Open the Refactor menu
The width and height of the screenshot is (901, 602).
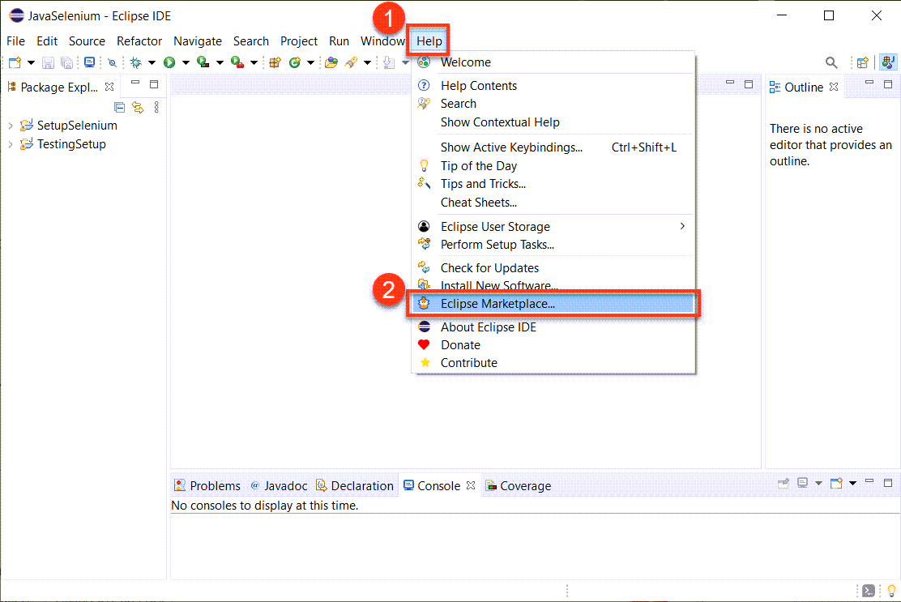point(139,41)
